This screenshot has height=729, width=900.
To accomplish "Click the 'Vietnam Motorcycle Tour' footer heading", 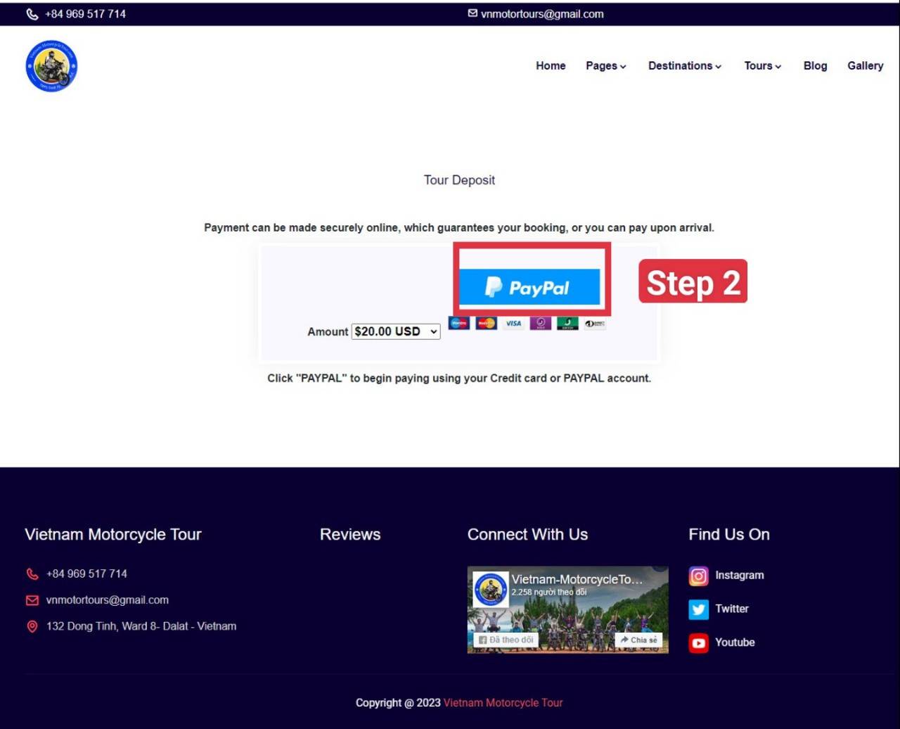I will (113, 534).
